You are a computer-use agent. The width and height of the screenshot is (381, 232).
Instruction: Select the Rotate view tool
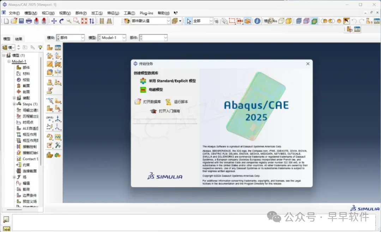click(61, 21)
